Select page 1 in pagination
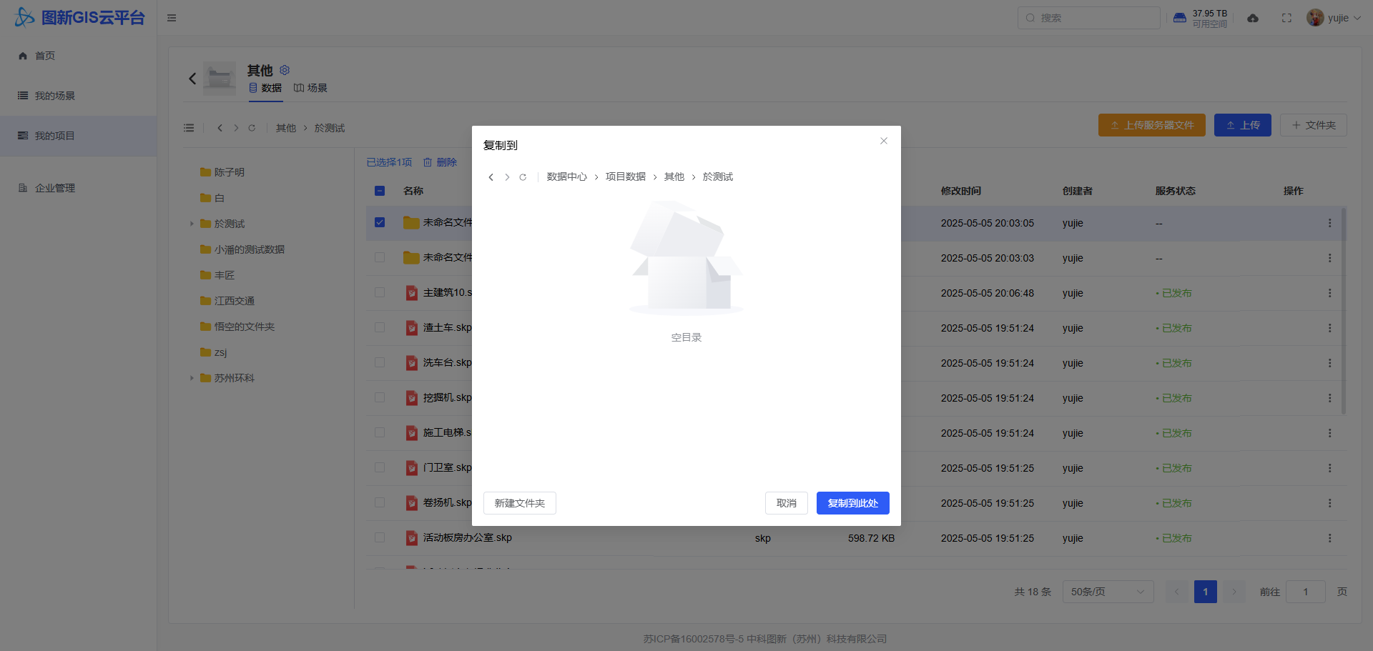Viewport: 1373px width, 651px height. (x=1206, y=592)
